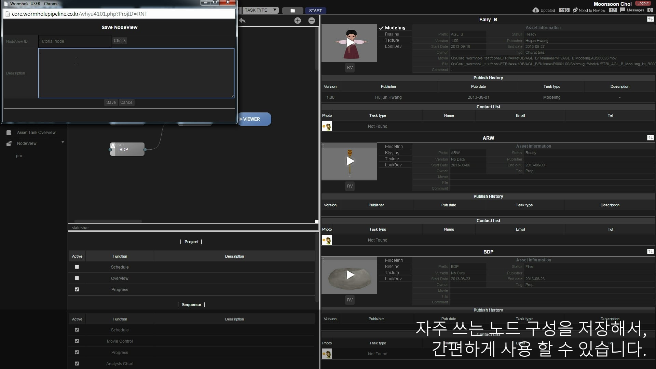
Task: Select Texture tab for Fairy_B asset
Action: 392,40
